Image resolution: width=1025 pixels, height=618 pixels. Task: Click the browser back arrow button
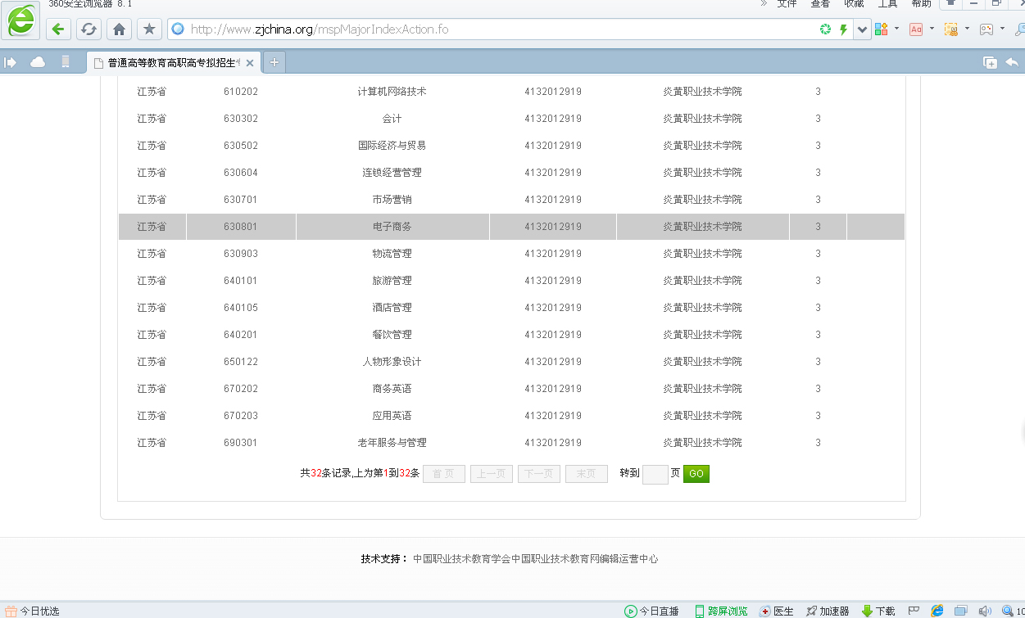click(x=58, y=29)
